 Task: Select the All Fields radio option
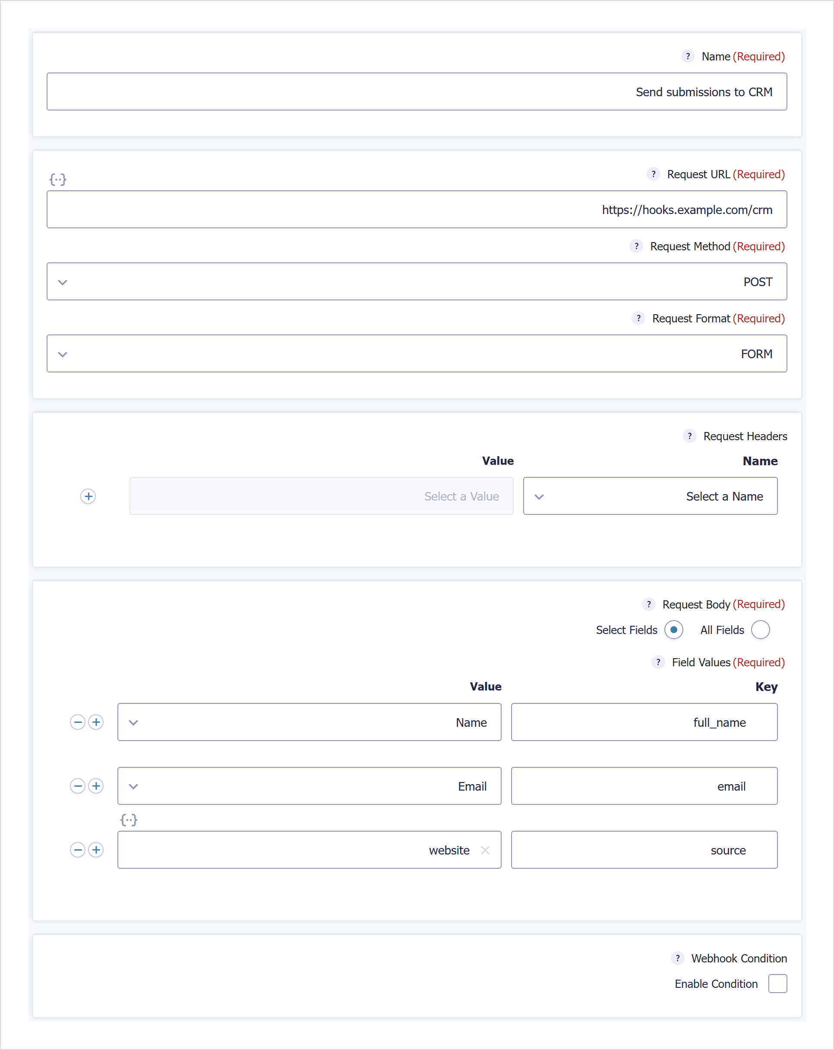click(x=761, y=630)
